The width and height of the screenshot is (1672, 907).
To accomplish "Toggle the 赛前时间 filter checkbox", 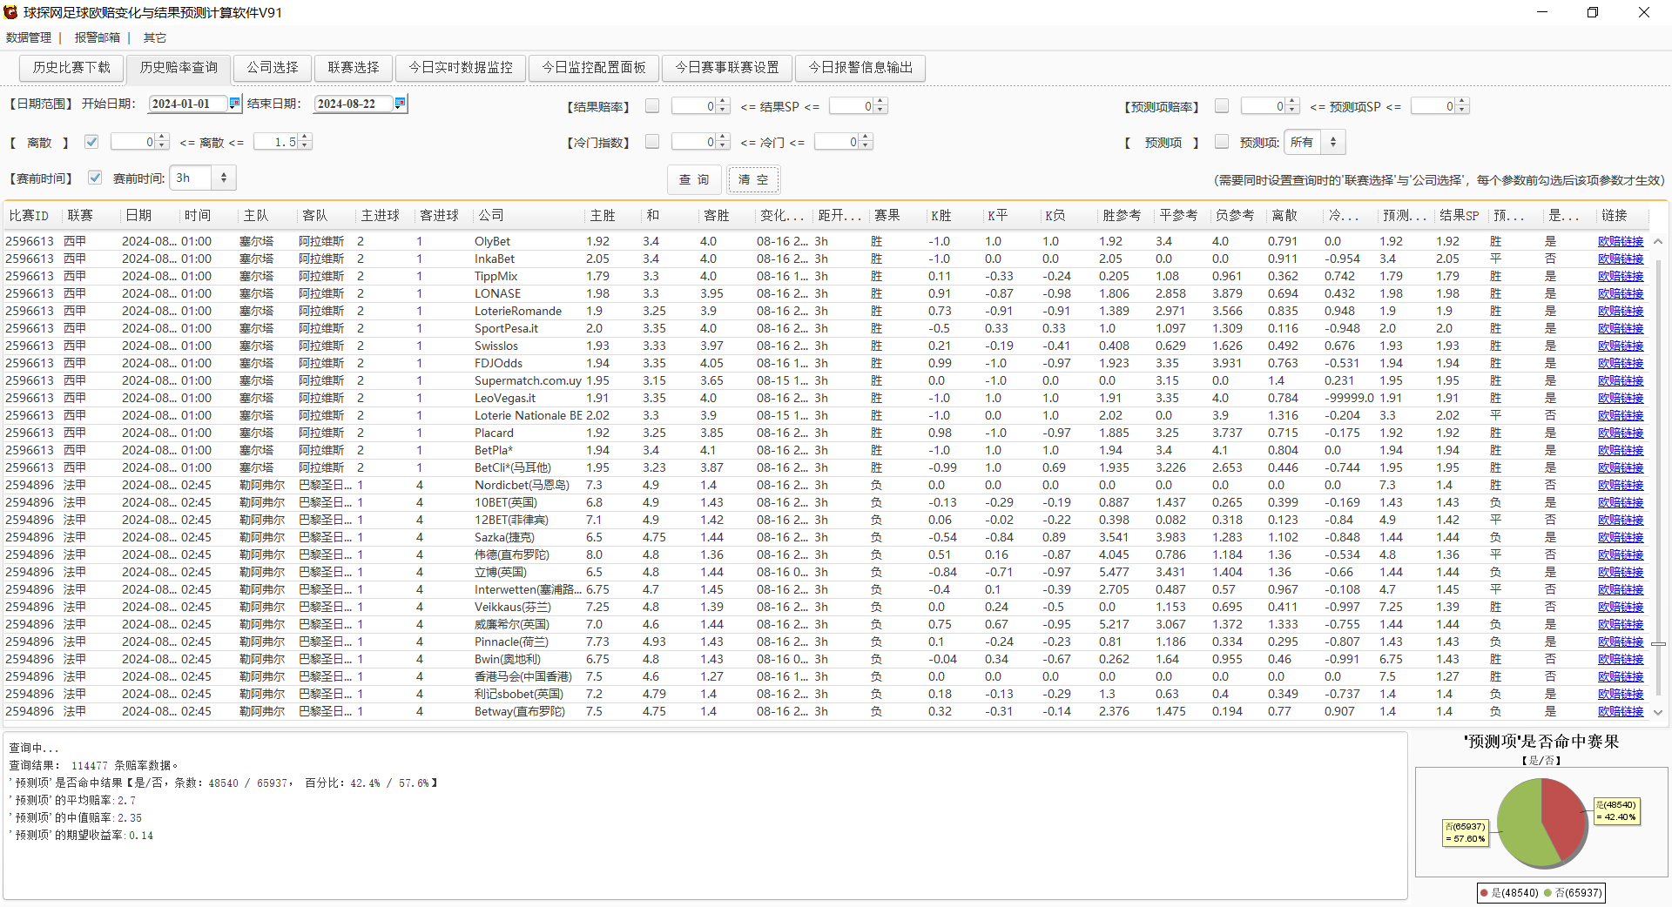I will pos(95,178).
